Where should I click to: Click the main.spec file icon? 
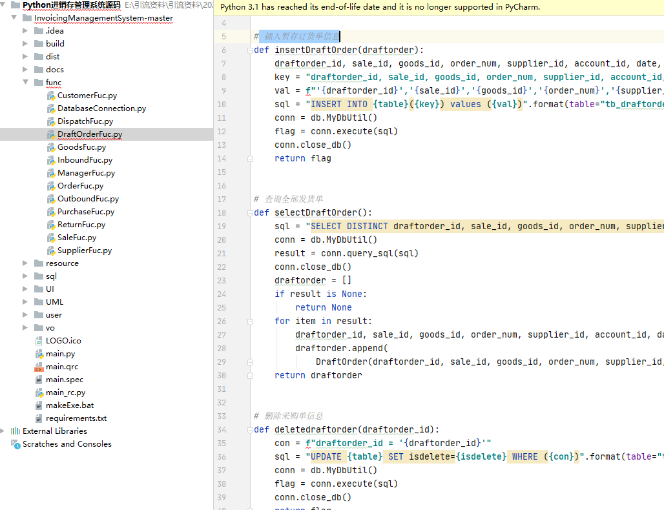click(39, 380)
